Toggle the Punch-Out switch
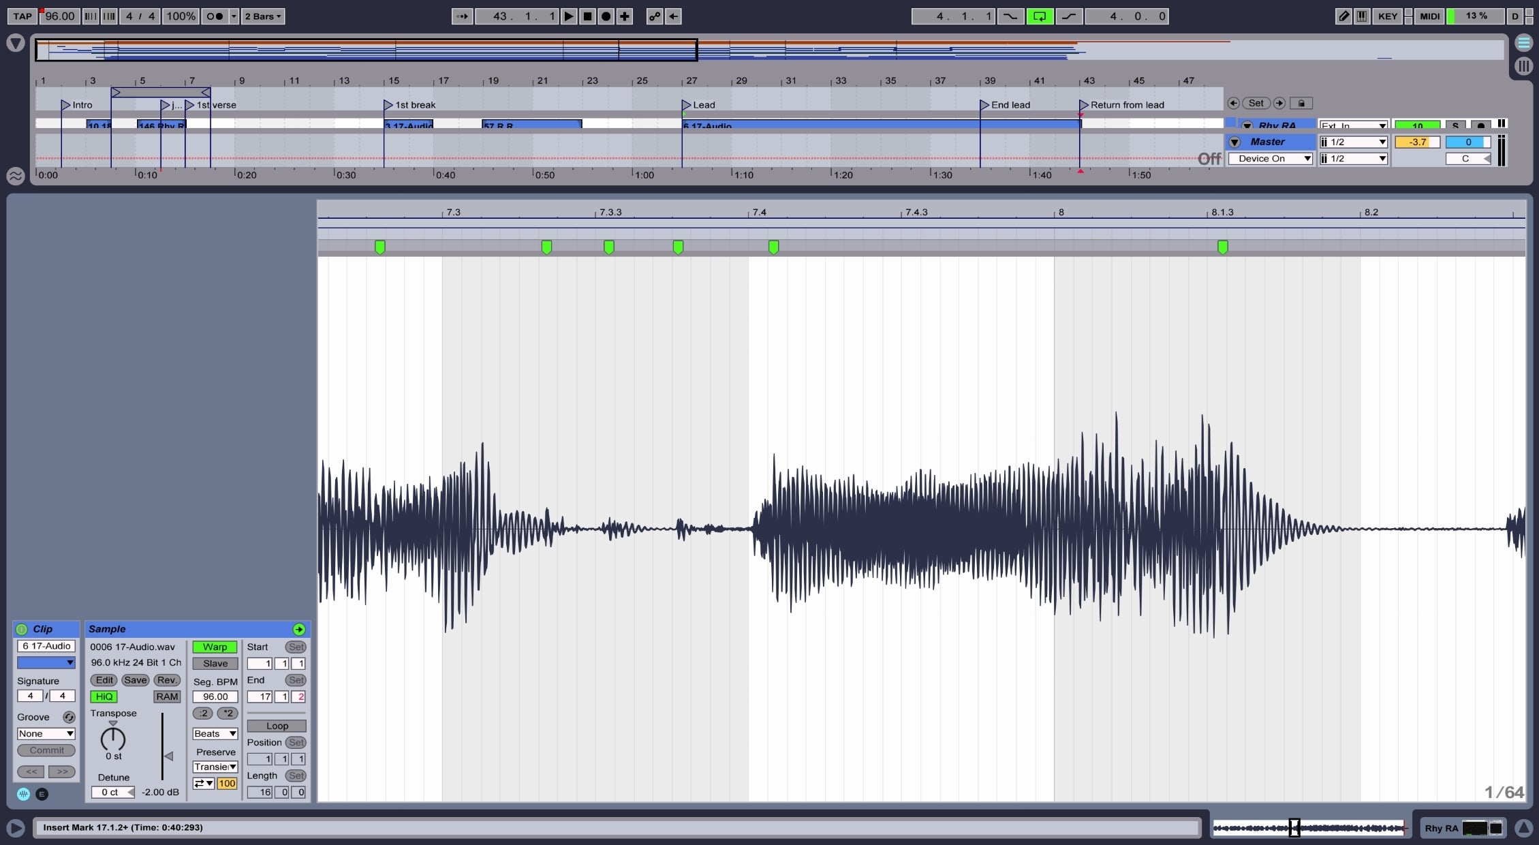 [1069, 16]
